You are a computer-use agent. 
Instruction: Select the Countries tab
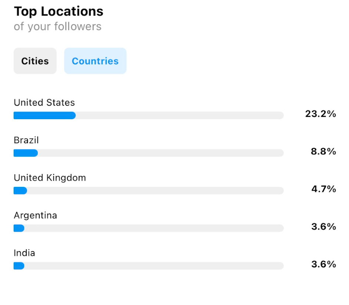tap(95, 61)
